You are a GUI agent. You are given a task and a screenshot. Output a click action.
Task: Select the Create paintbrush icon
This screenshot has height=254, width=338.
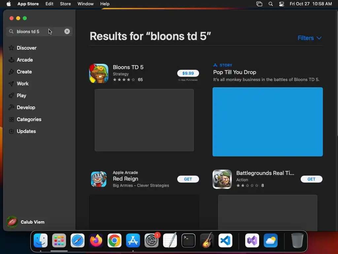pyautogui.click(x=11, y=72)
